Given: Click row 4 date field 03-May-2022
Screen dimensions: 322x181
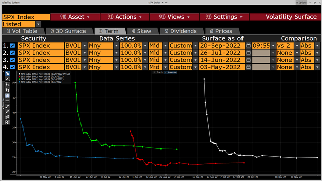Looking at the screenshot, I should point(222,67).
